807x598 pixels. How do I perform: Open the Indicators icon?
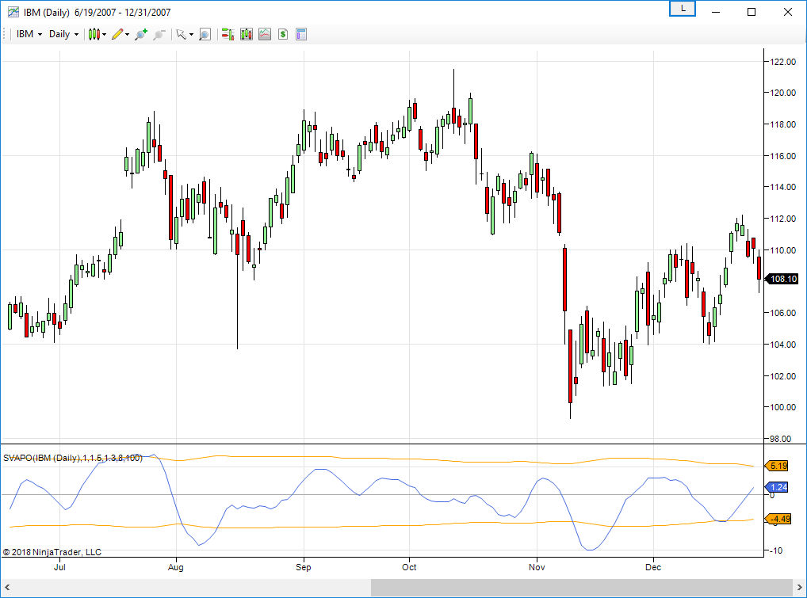click(x=265, y=34)
